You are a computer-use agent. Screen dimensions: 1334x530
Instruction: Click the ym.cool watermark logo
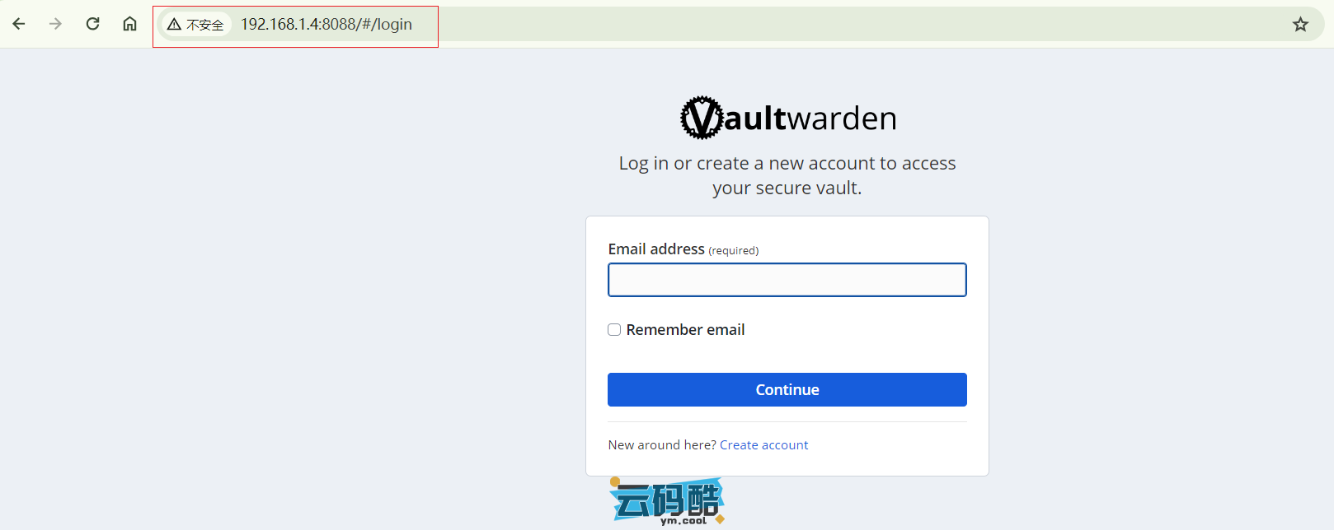point(667,501)
